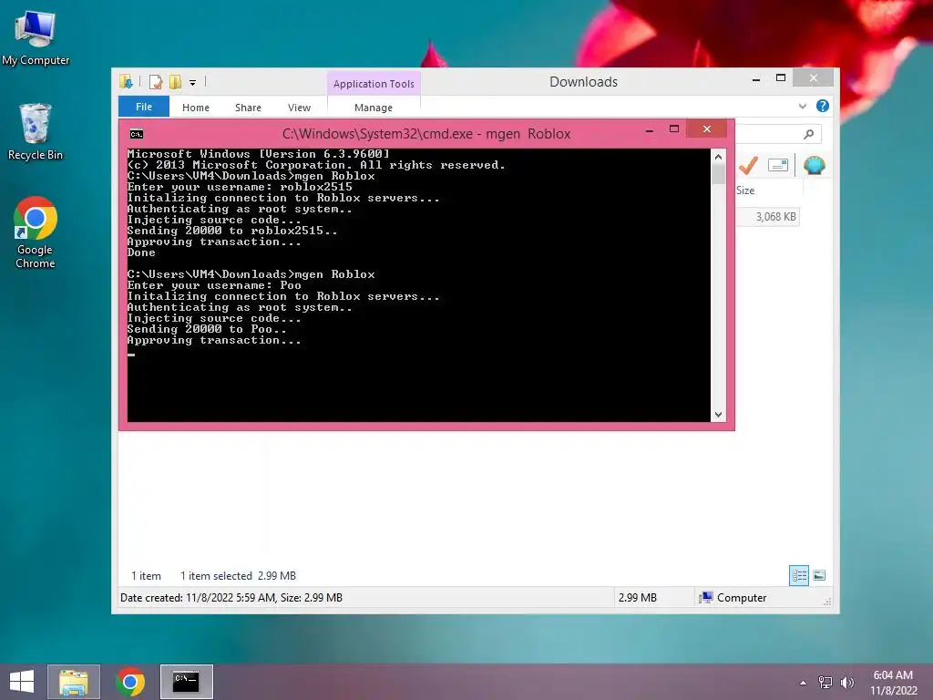The width and height of the screenshot is (933, 700).
Task: Minimize the Downloads window
Action: point(756,78)
